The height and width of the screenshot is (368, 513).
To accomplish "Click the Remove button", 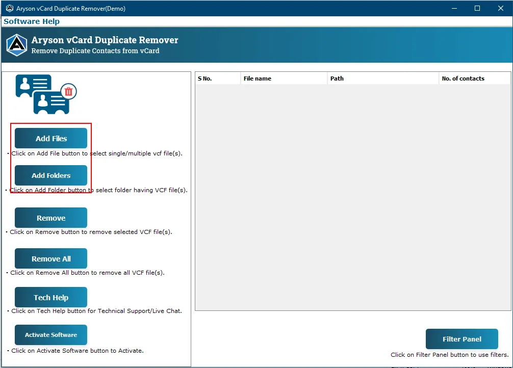I will pyautogui.click(x=51, y=218).
